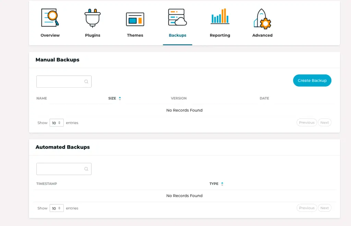Open the Manual Backups entries count dropdown
The width and height of the screenshot is (351, 226).
[x=57, y=123]
